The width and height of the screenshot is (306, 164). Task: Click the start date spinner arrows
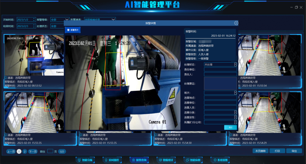click(x=34, y=20)
